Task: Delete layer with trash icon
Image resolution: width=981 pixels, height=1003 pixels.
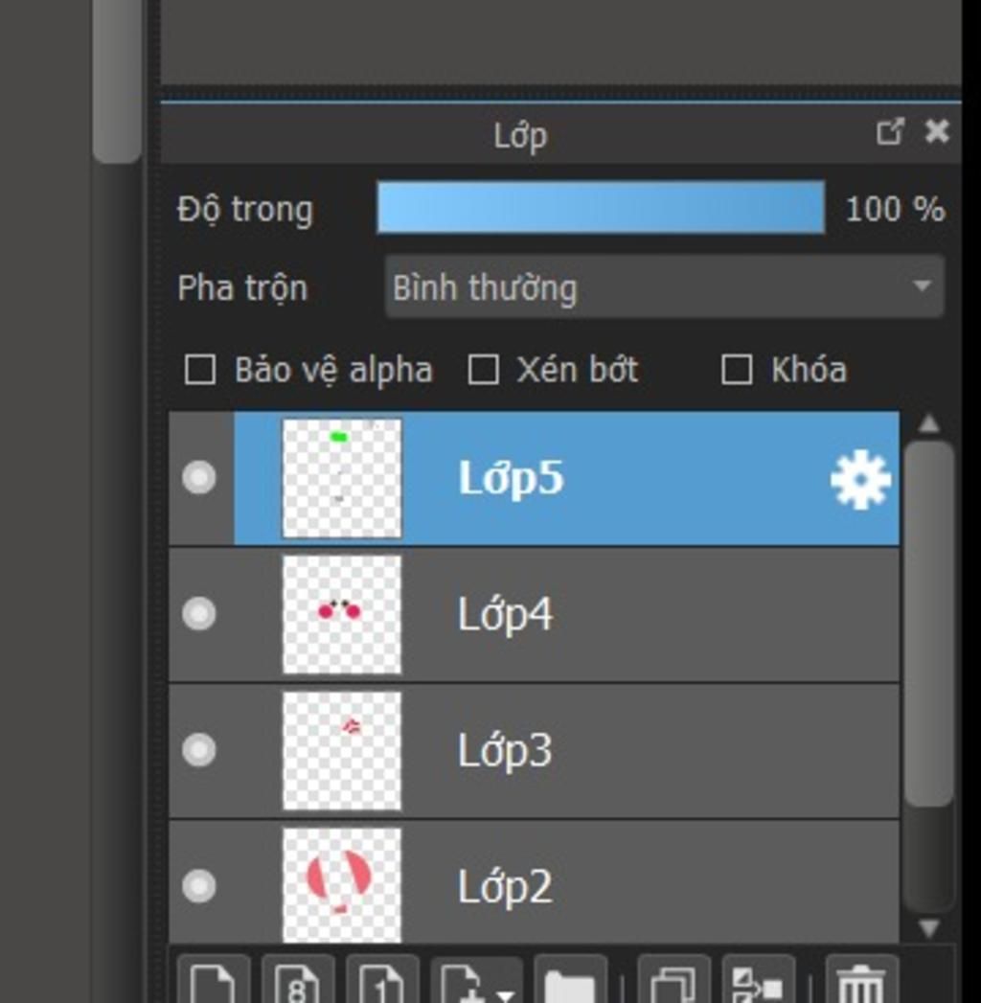Action: [862, 980]
